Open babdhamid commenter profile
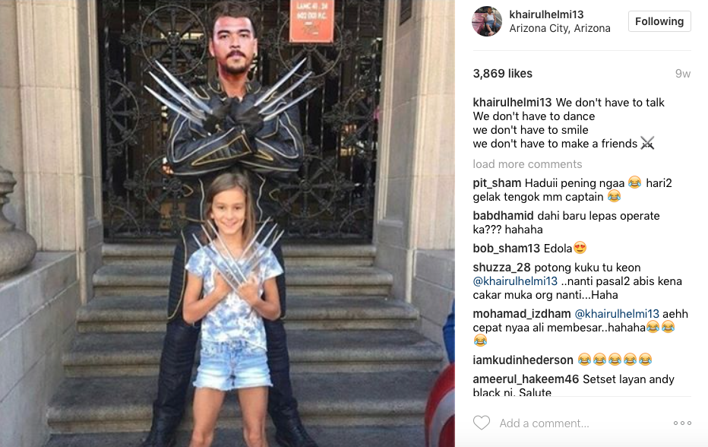The width and height of the screenshot is (708, 447). pos(503,216)
